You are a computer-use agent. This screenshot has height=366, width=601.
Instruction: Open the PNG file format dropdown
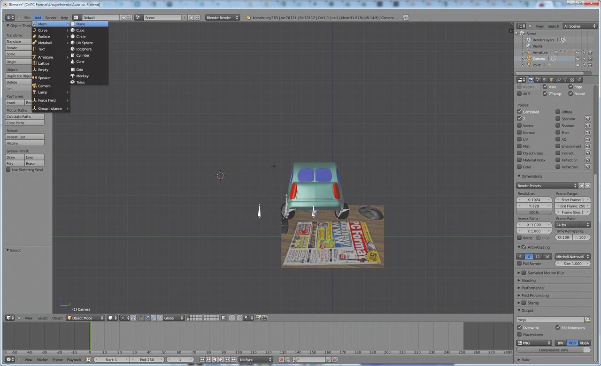pos(534,343)
